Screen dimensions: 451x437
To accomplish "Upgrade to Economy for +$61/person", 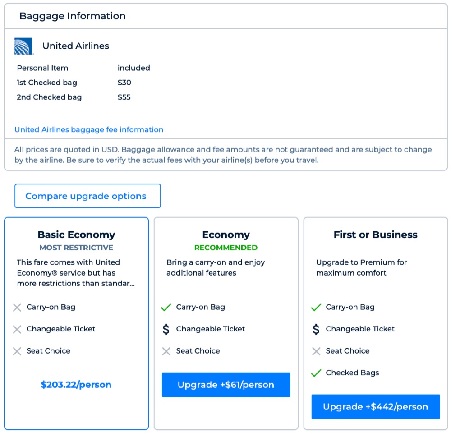I will [226, 385].
